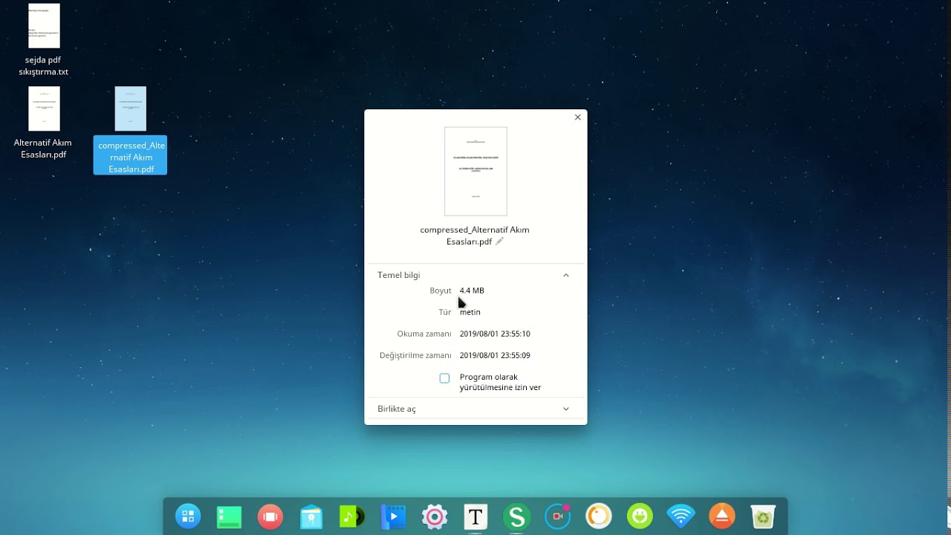Click the green power plug dock icon
Image resolution: width=951 pixels, height=535 pixels.
pos(640,516)
